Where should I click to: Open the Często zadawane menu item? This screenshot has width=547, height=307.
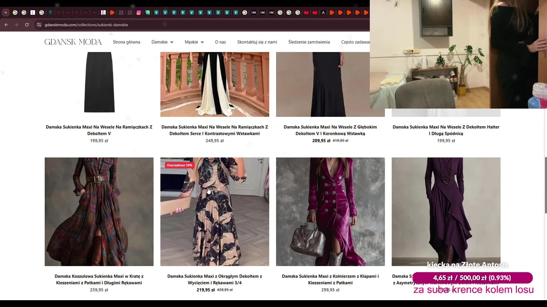[x=355, y=42]
